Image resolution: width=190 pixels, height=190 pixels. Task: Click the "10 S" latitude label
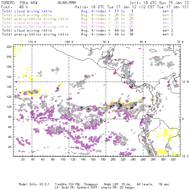pyautogui.click(x=185, y=156)
